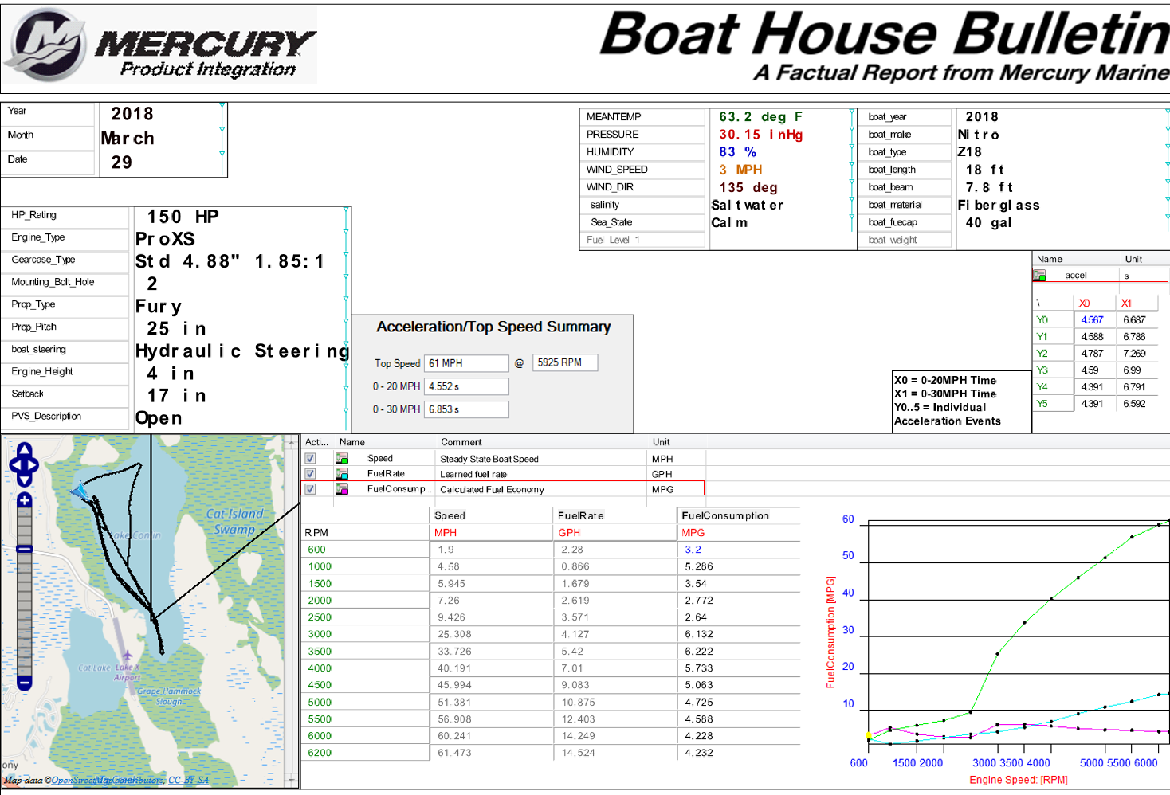This screenshot has height=795, width=1170.
Task: Select the 3000 RPM row label
Action: (320, 634)
